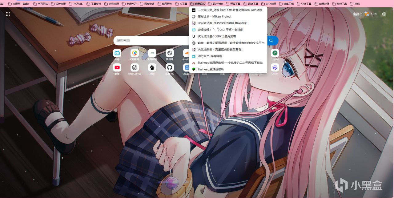Image resolution: width=394 pixels, height=198 pixels.
Task: Open the GitHub octocat shortcut icon
Action: [x=170, y=67]
